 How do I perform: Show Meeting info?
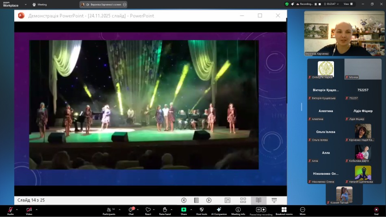[x=238, y=210]
